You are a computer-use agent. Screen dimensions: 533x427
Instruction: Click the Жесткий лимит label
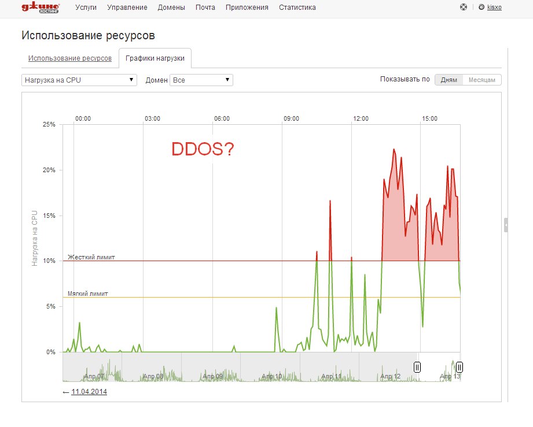click(x=91, y=257)
